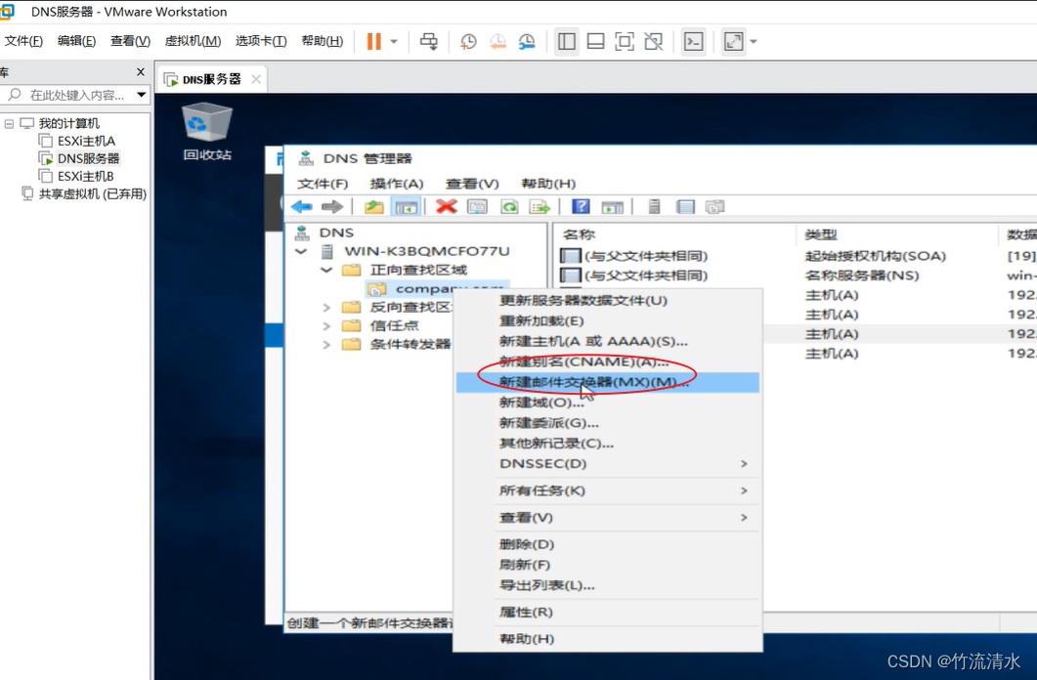
Task: Choose 重新加载(E) in context menu
Action: [x=608, y=321]
